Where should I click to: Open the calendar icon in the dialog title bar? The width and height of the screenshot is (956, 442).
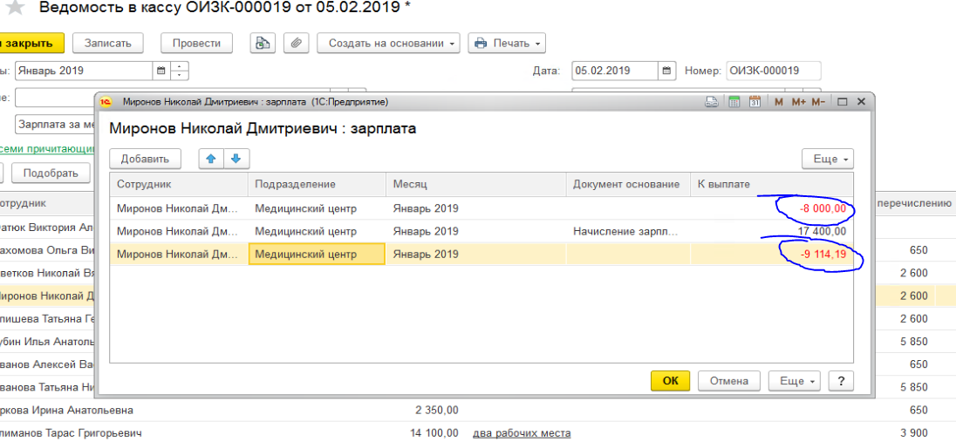pyautogui.click(x=755, y=102)
